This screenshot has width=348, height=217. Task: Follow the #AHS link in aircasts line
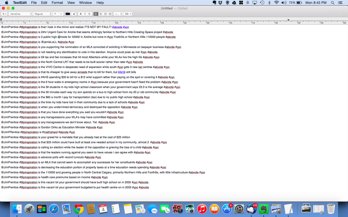(x=122, y=72)
